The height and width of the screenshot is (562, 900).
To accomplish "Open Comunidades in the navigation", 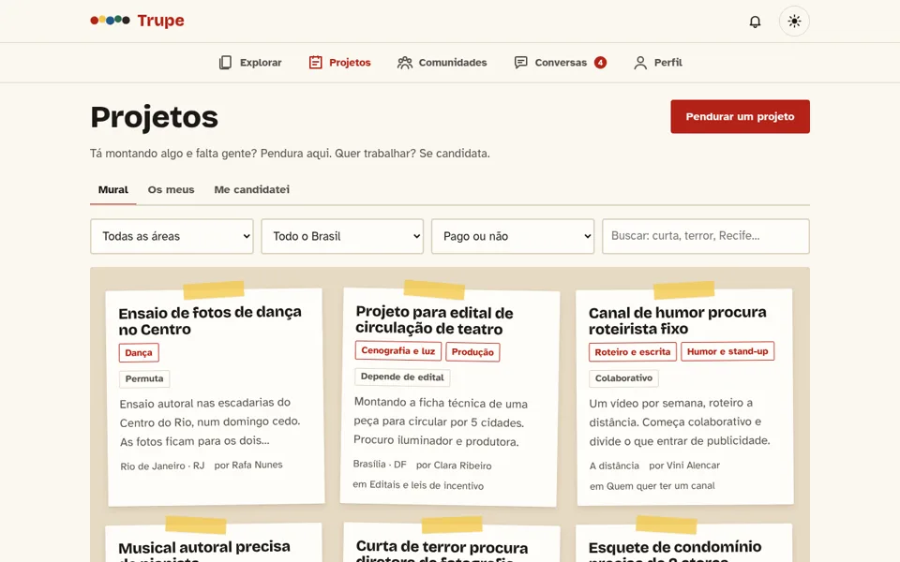I will pyautogui.click(x=442, y=63).
